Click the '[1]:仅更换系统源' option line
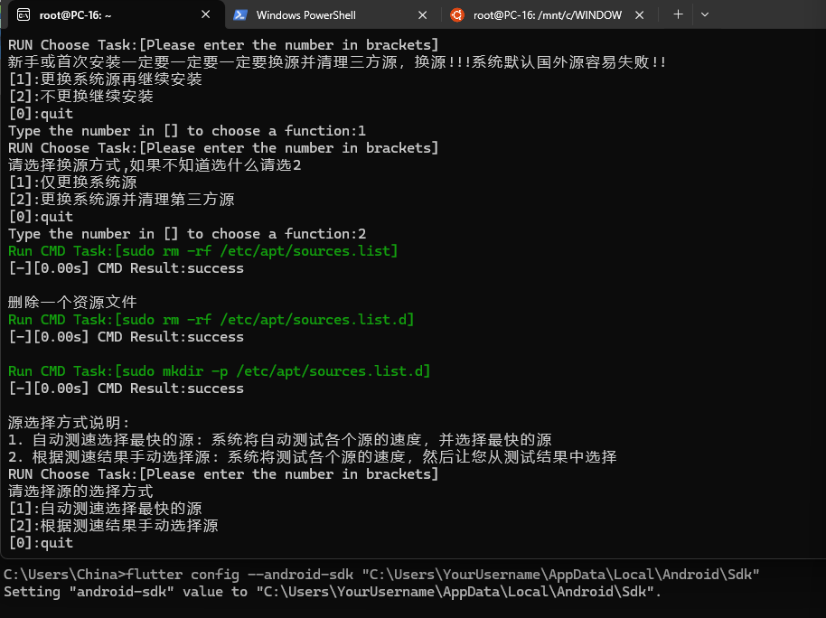826x618 pixels. click(x=72, y=183)
